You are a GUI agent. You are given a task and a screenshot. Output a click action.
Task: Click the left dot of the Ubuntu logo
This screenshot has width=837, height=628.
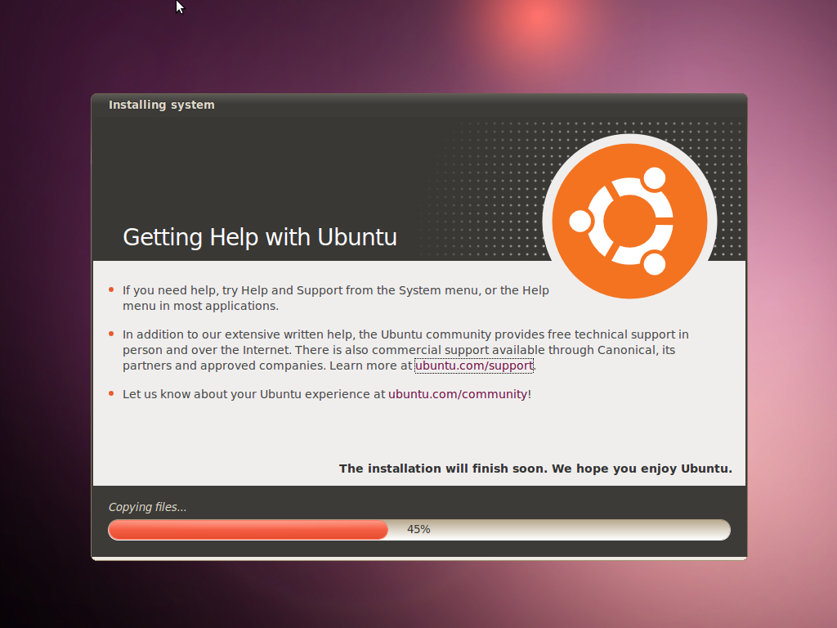tap(580, 221)
